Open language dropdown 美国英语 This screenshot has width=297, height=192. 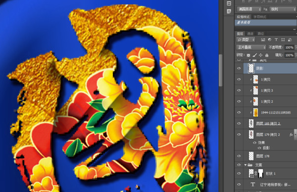(249, 9)
